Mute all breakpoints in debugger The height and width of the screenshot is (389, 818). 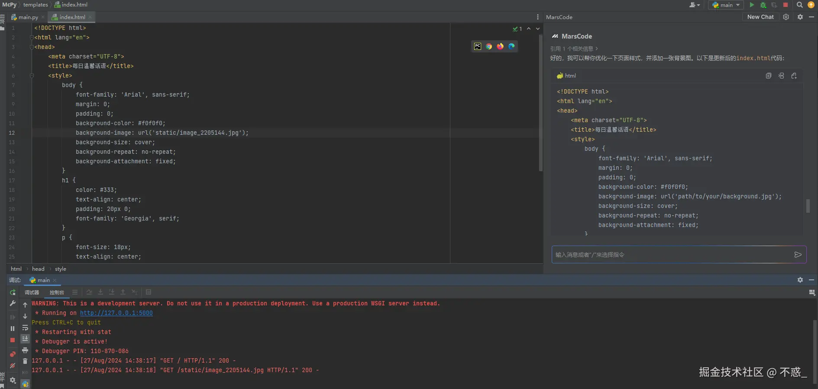pos(13,366)
